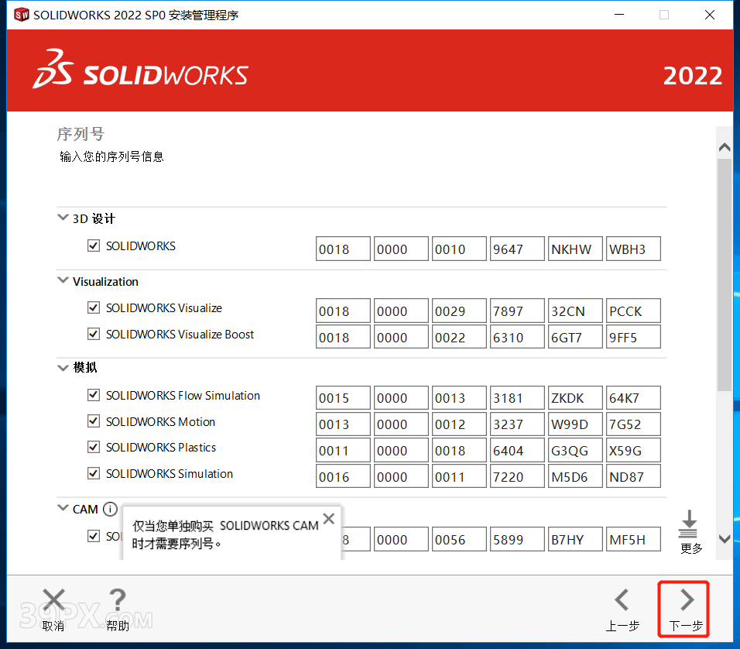Image resolution: width=740 pixels, height=649 pixels.
Task: Close the SOLIDWORKS CAM tooltip popup
Action: [329, 519]
